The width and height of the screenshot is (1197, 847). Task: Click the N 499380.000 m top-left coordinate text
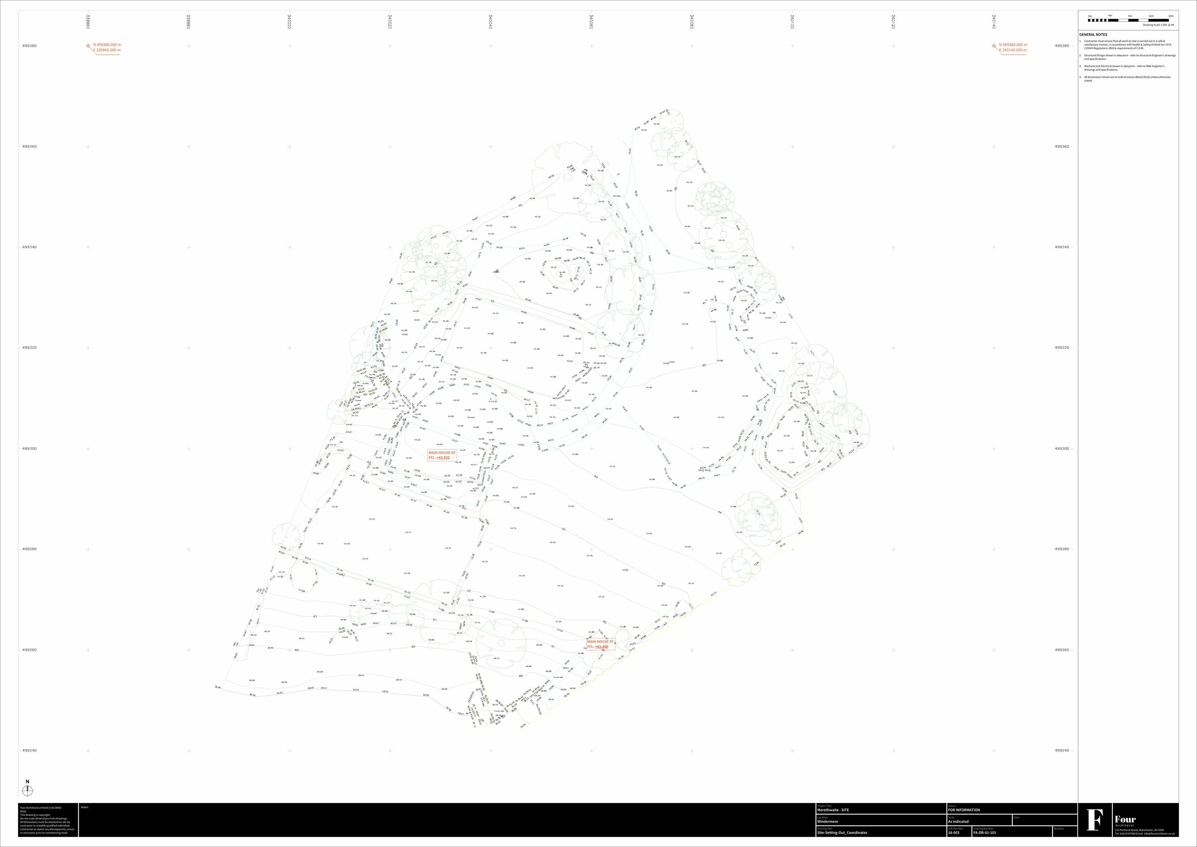coord(107,45)
